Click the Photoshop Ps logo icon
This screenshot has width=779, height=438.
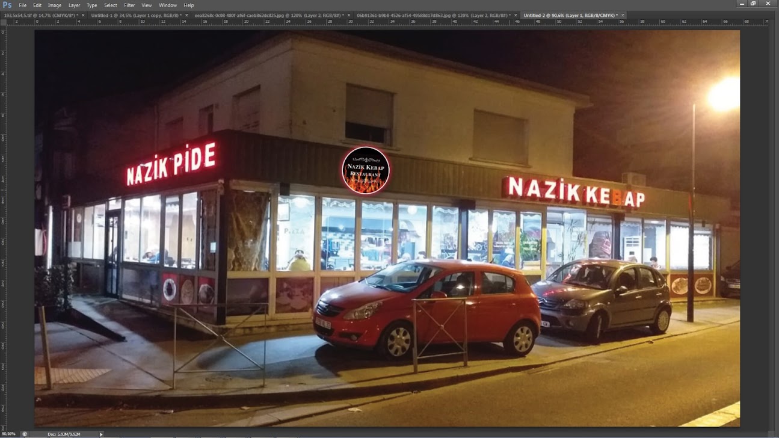[x=7, y=5]
